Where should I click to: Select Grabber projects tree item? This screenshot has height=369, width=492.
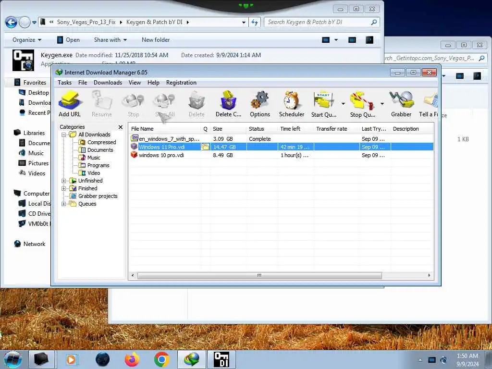(x=98, y=196)
